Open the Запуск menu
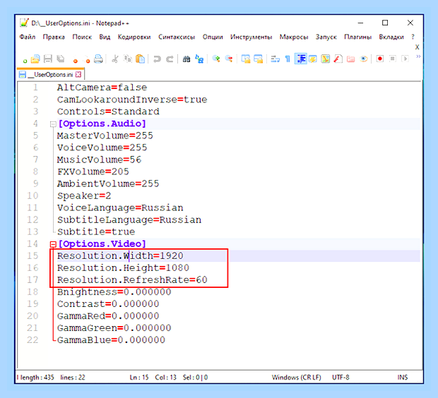438x398 pixels. pyautogui.click(x=326, y=37)
